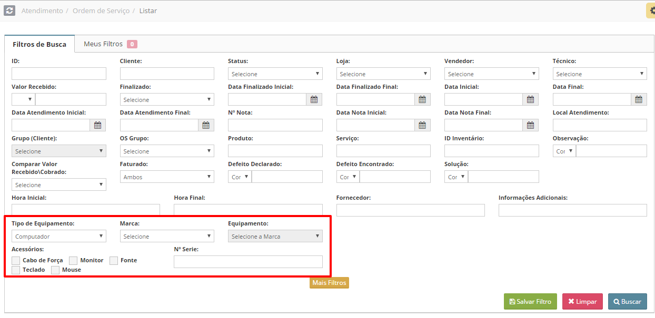This screenshot has height=318, width=655.
Task: Open calendar for Data Finalizado Inicial
Action: click(x=314, y=99)
